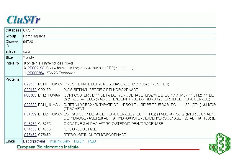Click the z-level value 40.0
The width and height of the screenshot is (239, 159).
click(27, 52)
